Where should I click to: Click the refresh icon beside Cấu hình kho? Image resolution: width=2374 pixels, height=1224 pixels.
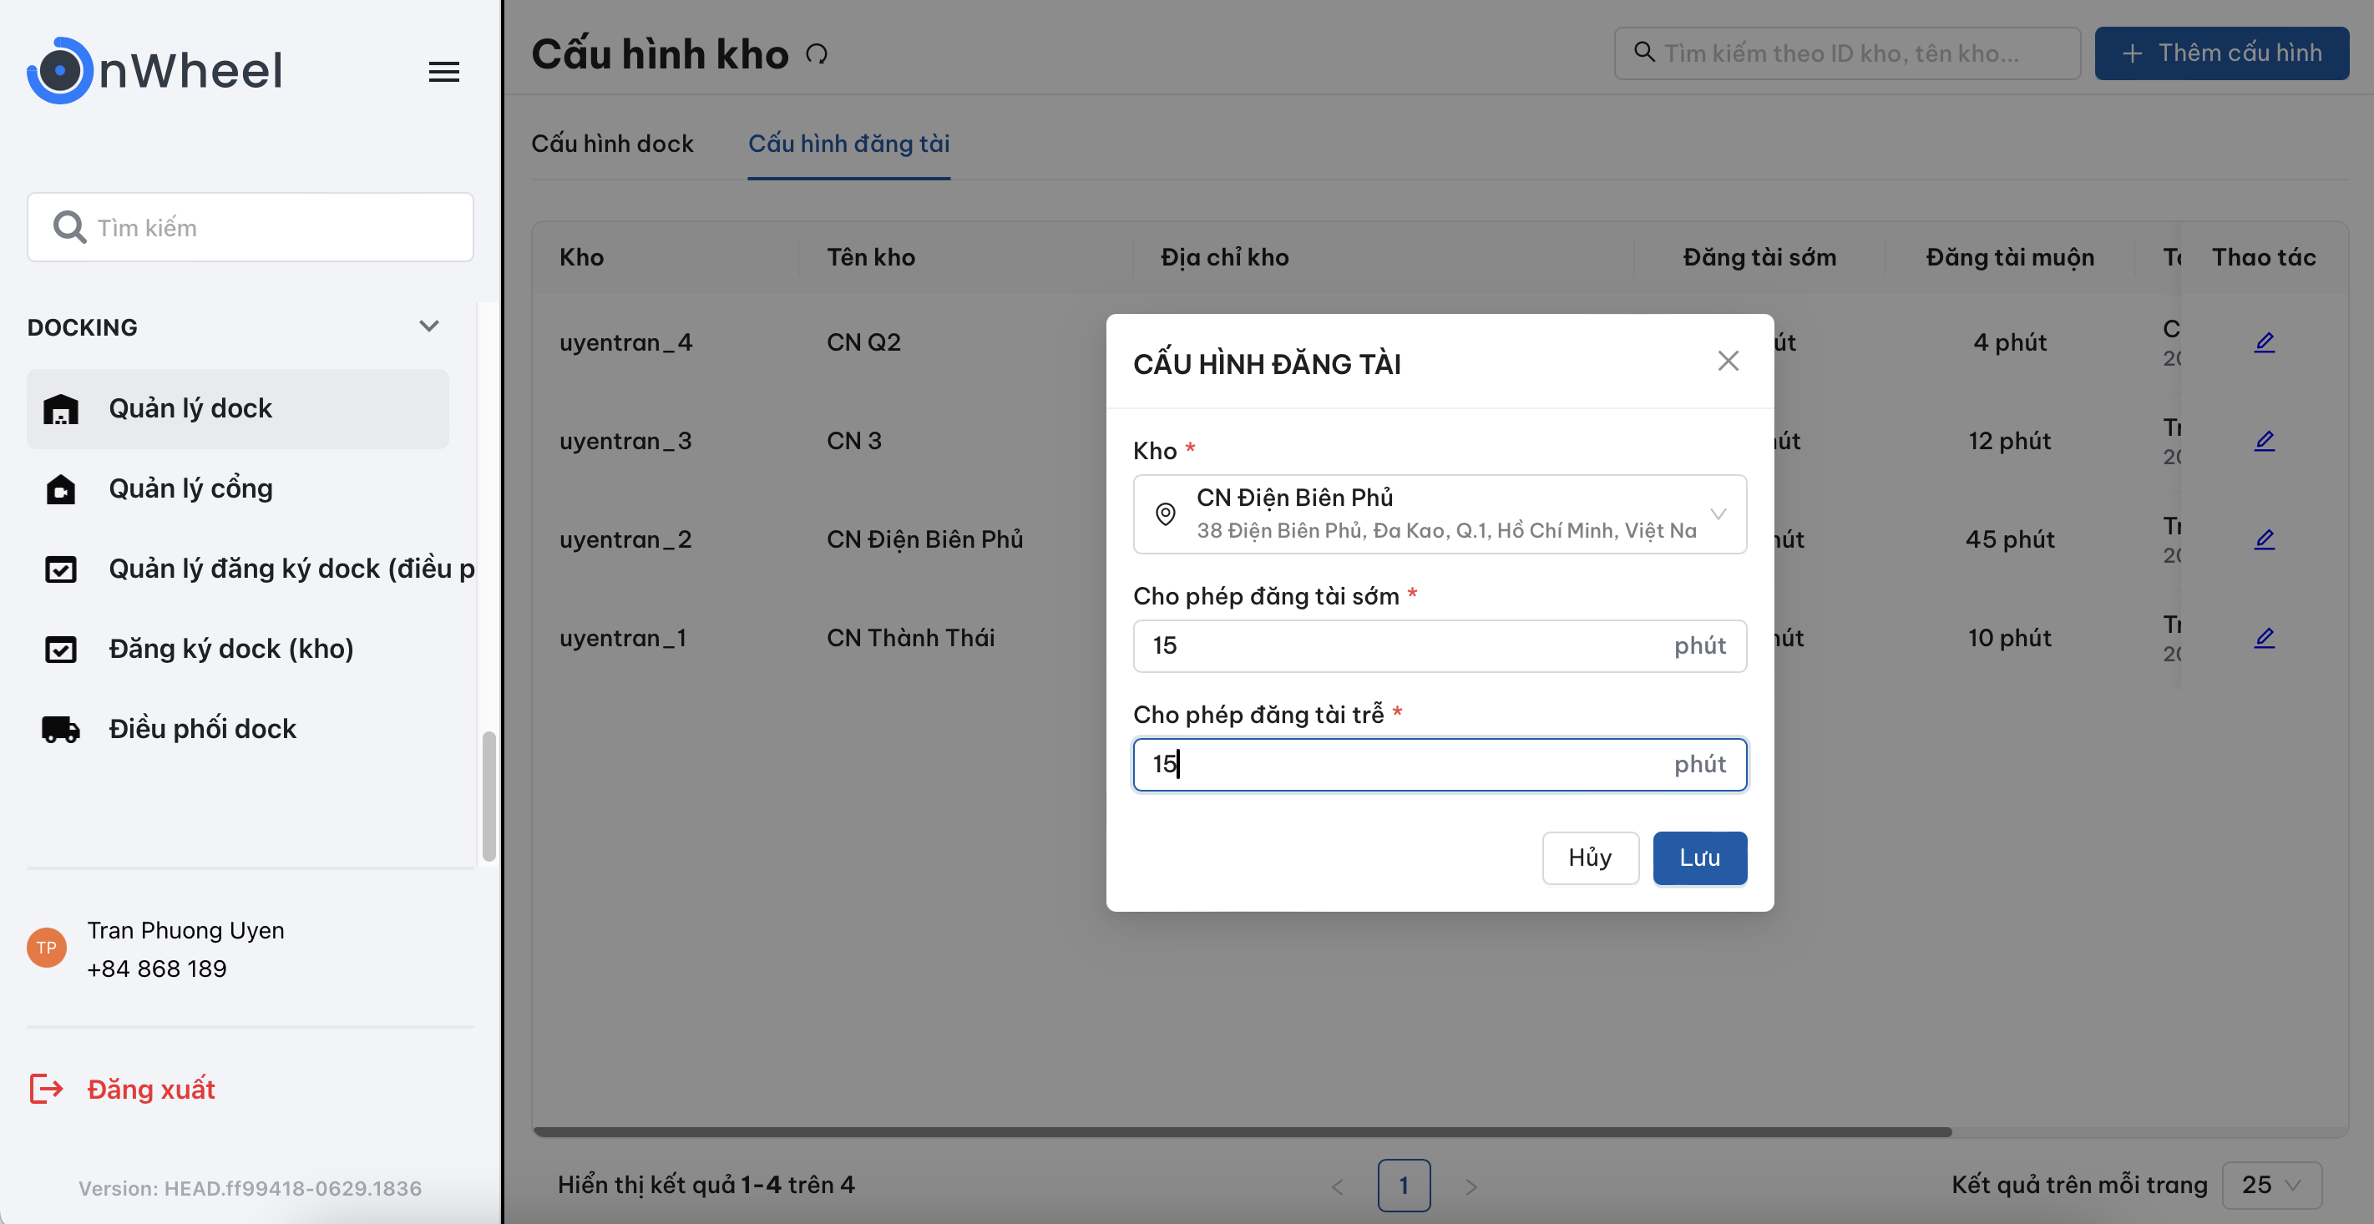[x=817, y=54]
